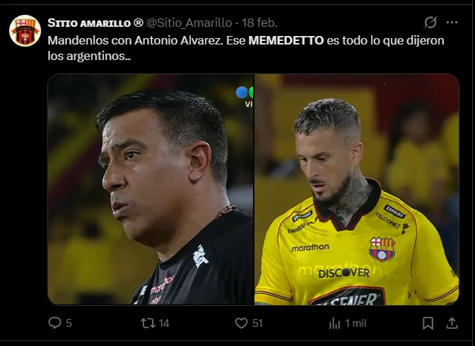The width and height of the screenshot is (475, 346).
Task: Open the three-dot more options menu
Action: (x=452, y=23)
